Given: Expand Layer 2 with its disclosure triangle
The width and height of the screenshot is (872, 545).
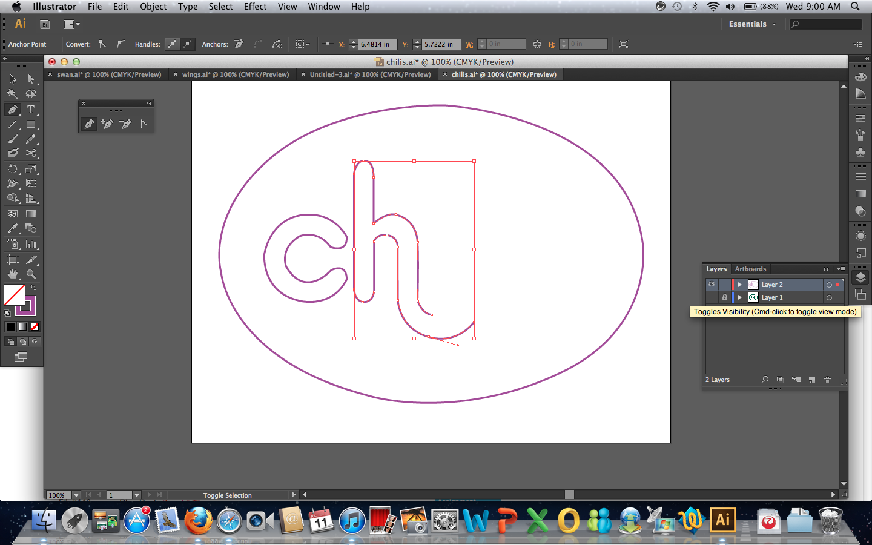Looking at the screenshot, I should [739, 284].
